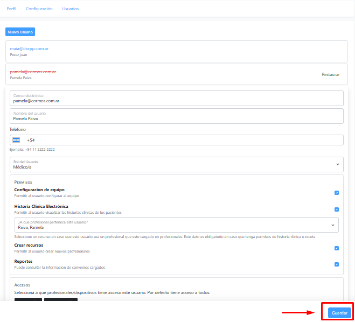Uncheck the Historia Clínica Electrónica permission
This screenshot has width=355, height=322.
(337, 209)
